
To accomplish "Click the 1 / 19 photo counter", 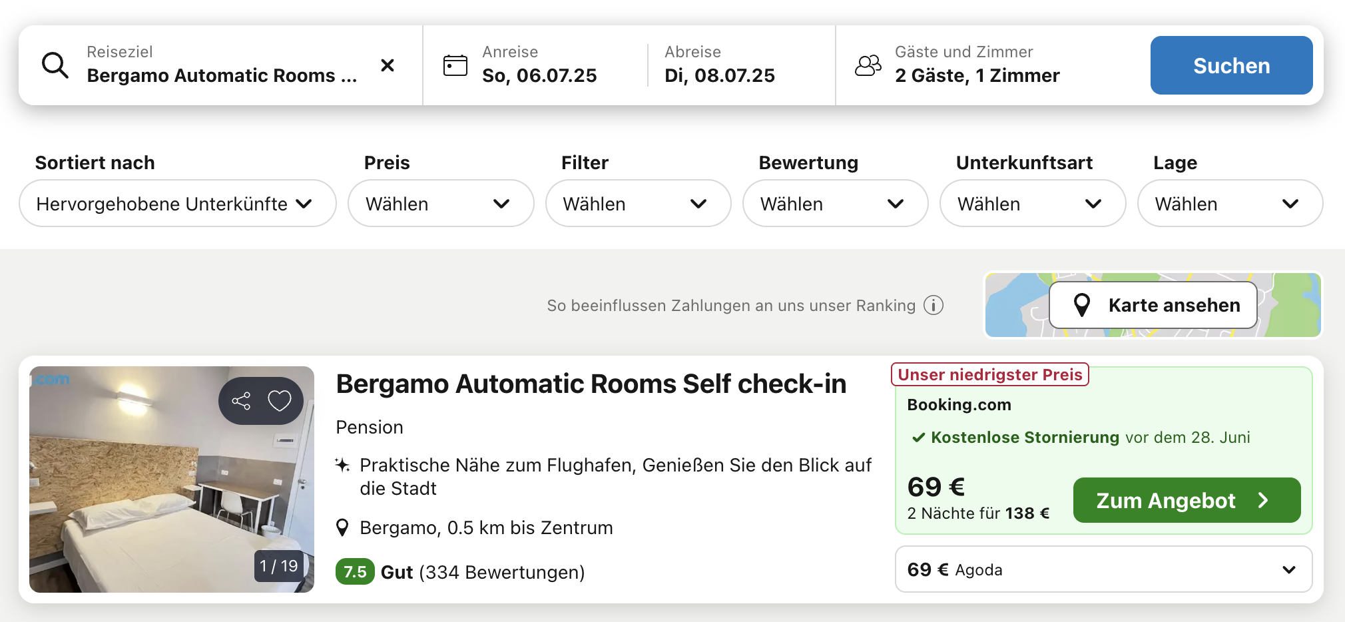I will pyautogui.click(x=278, y=566).
